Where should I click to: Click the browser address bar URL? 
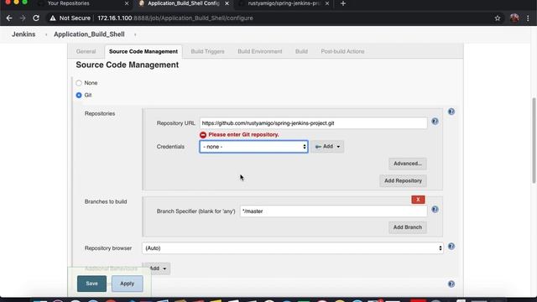coord(175,18)
